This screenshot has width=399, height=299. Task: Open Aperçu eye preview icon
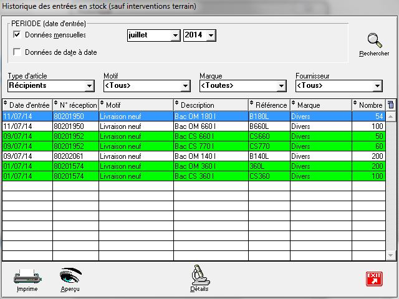tap(70, 275)
